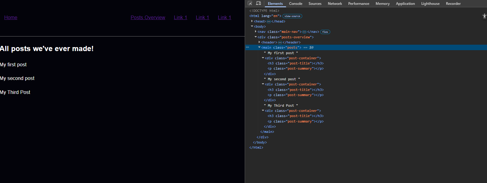Click the ellipsis beside the main posts row

click(x=247, y=47)
